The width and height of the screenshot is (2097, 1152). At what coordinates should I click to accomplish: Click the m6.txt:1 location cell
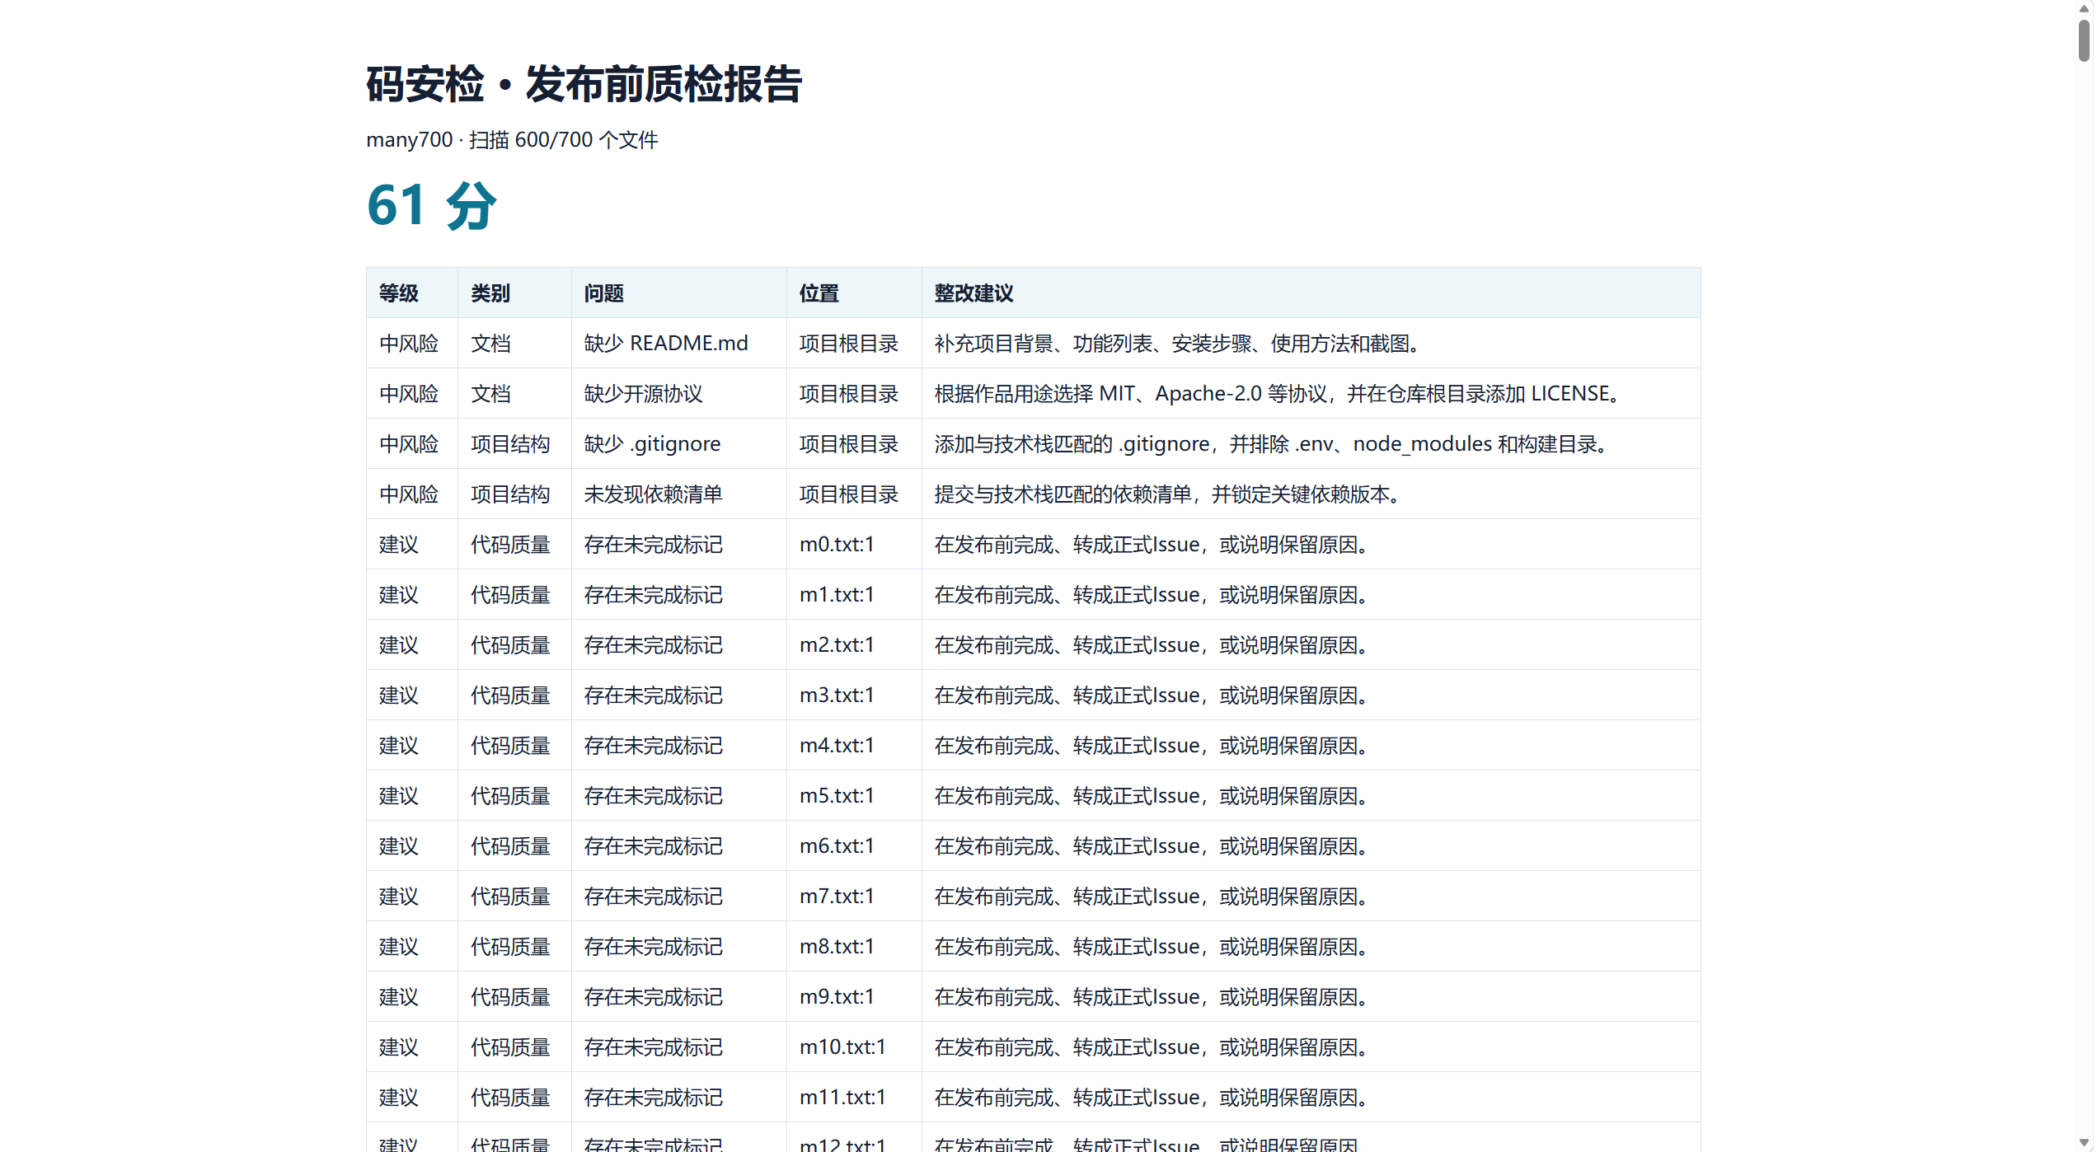coord(854,845)
